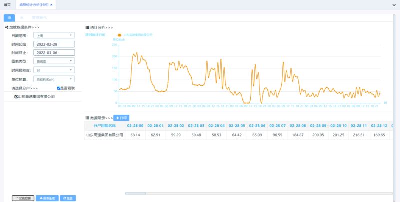The width and height of the screenshot is (400, 202).
Task: Open the tab list chevron at top right
Action: [393, 4]
